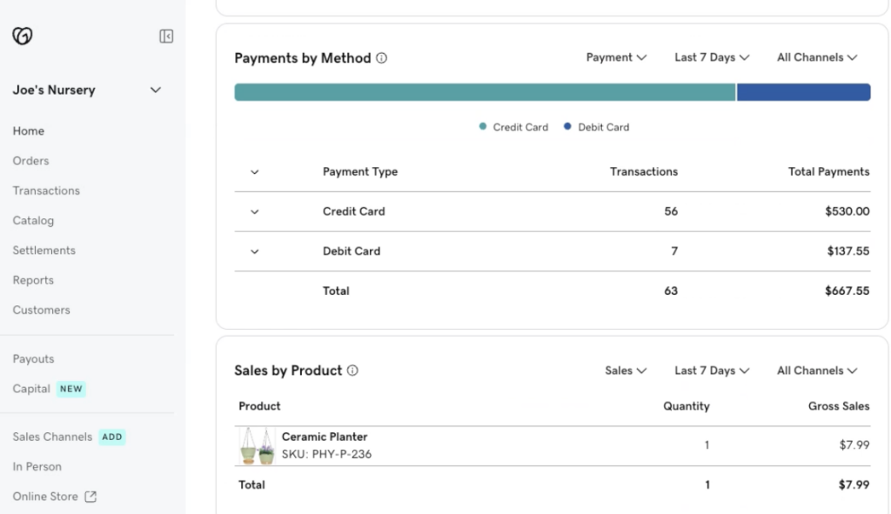Image resolution: width=891 pixels, height=514 pixels.
Task: Click the blue Debit Card bar segment
Action: (x=802, y=91)
